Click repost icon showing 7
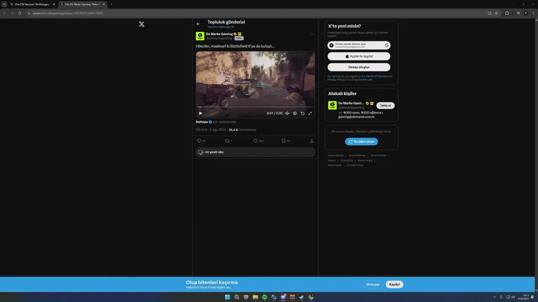Screen dimensions: 538x302 pyautogui.click(x=228, y=141)
